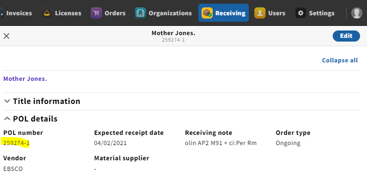Image resolution: width=367 pixels, height=182 pixels.
Task: Open the Orders shopping cart icon
Action: 96,13
